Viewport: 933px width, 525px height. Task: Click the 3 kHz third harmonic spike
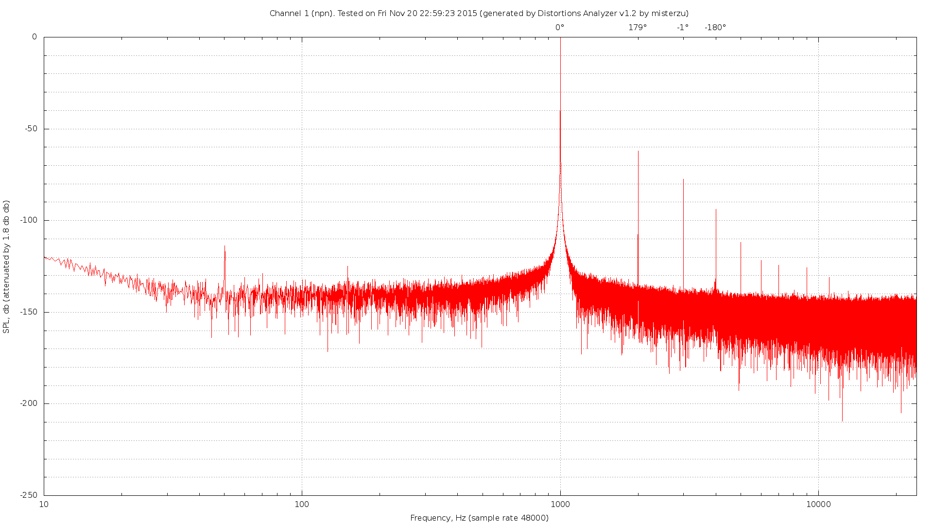pos(683,236)
